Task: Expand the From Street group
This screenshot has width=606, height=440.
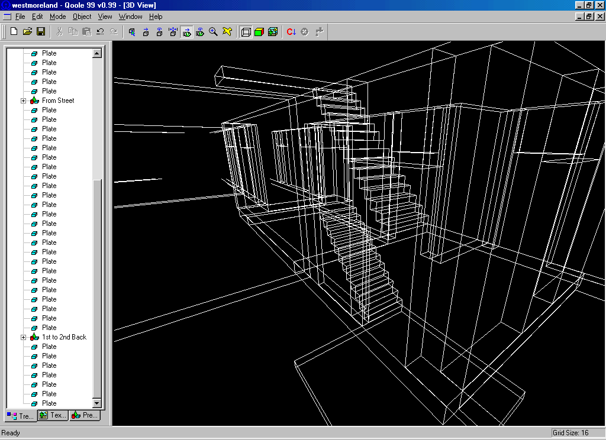Action: pyautogui.click(x=24, y=101)
